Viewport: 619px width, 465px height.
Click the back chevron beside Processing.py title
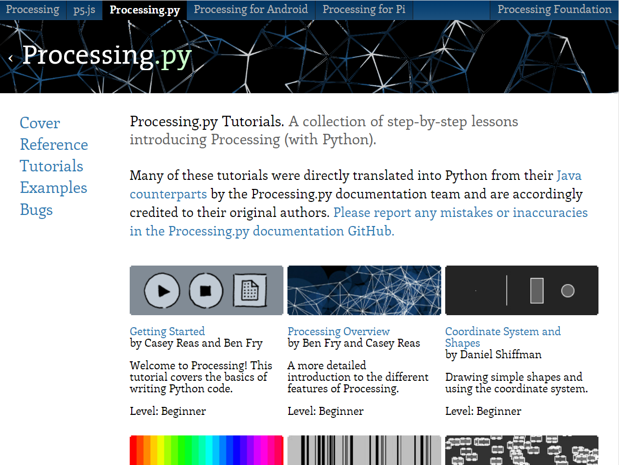point(11,58)
